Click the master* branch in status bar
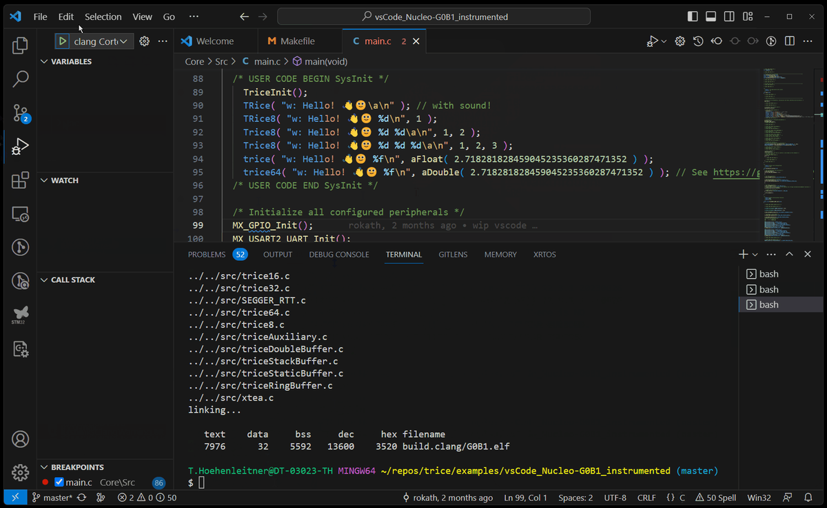The height and width of the screenshot is (508, 827). 52,498
